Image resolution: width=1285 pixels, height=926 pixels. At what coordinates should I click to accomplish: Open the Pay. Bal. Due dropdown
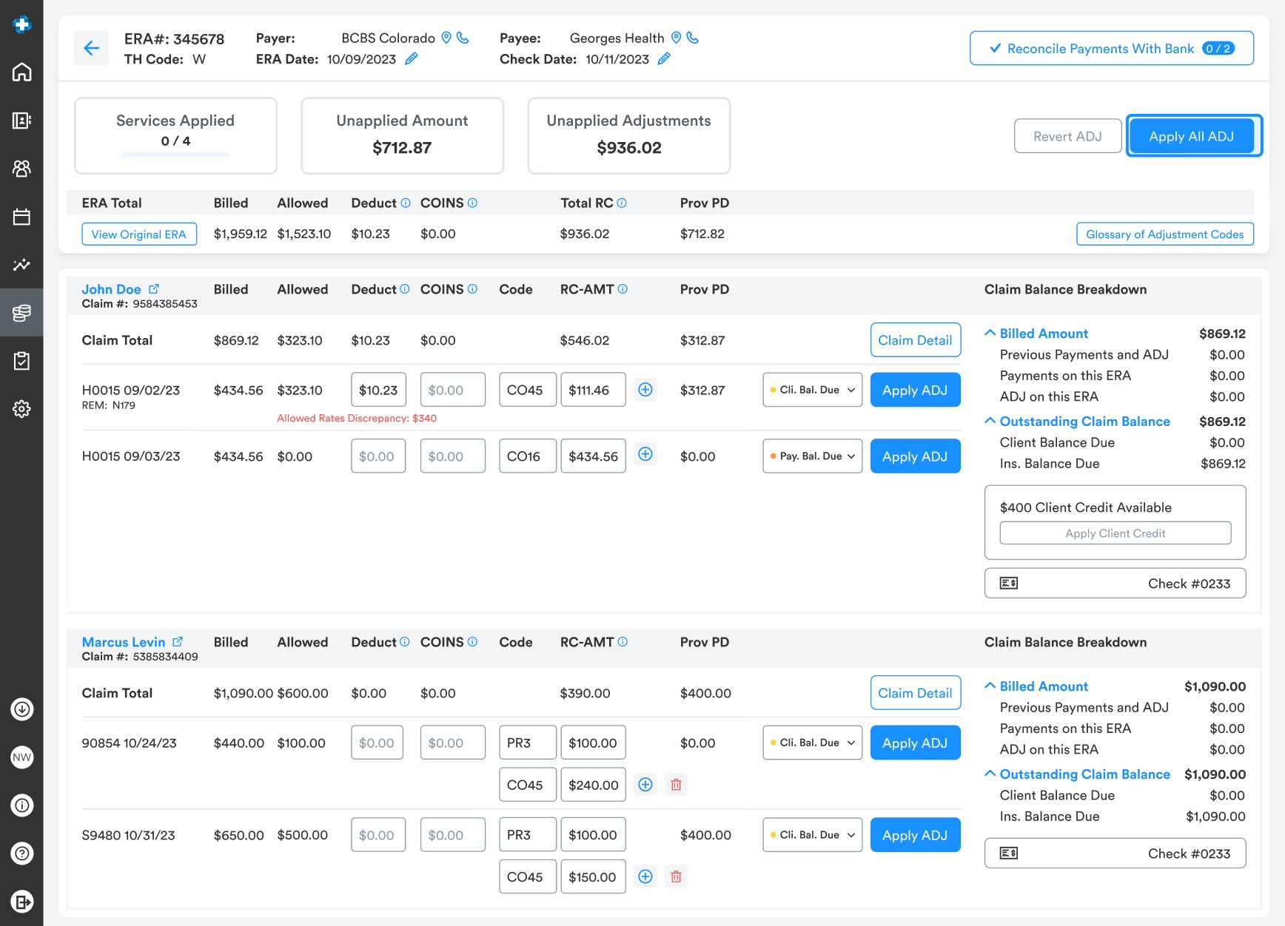812,456
